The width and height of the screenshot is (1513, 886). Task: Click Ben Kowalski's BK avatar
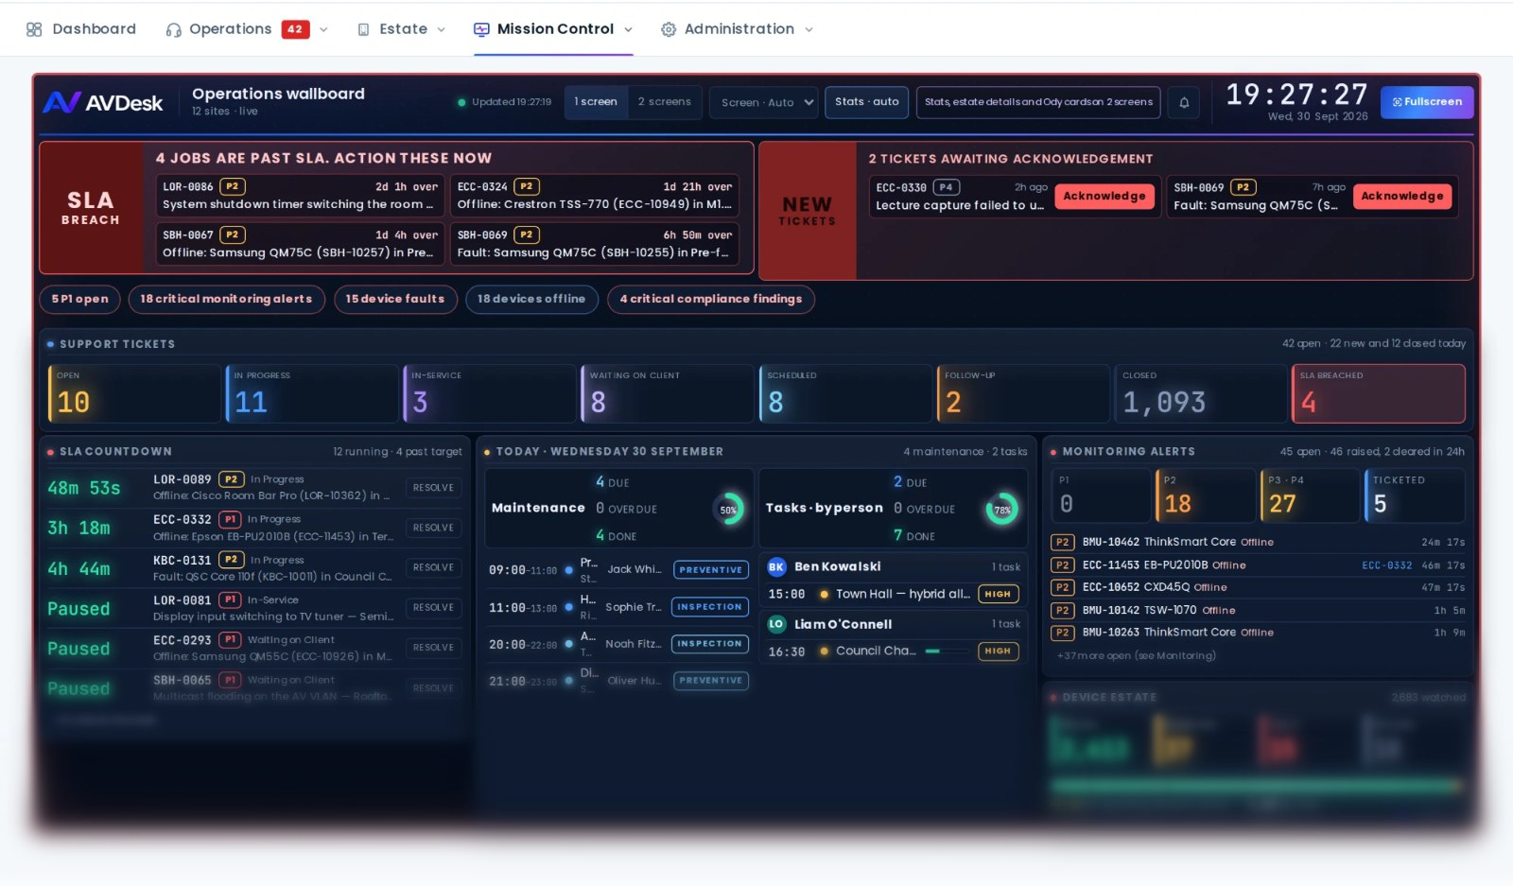776,566
